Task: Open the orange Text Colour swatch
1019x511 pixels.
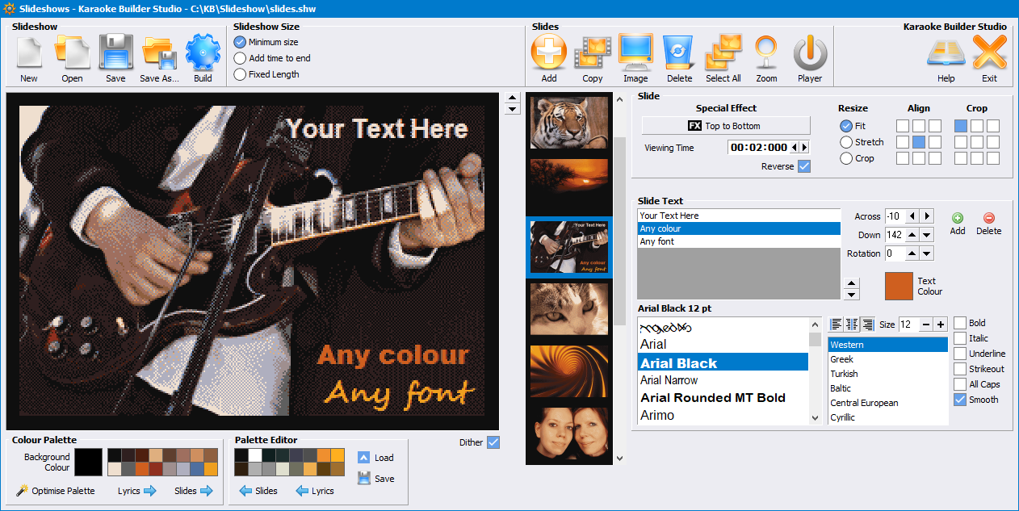Action: 899,287
